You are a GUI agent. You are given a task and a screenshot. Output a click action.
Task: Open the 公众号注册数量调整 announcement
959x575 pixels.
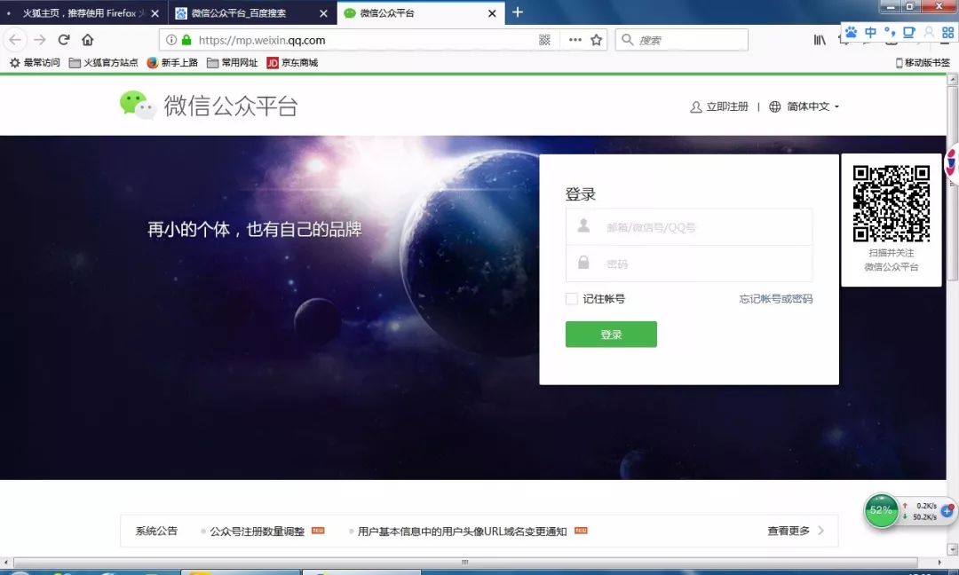257,531
